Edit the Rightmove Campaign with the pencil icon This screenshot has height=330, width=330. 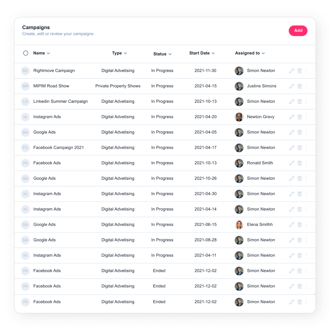(x=292, y=71)
